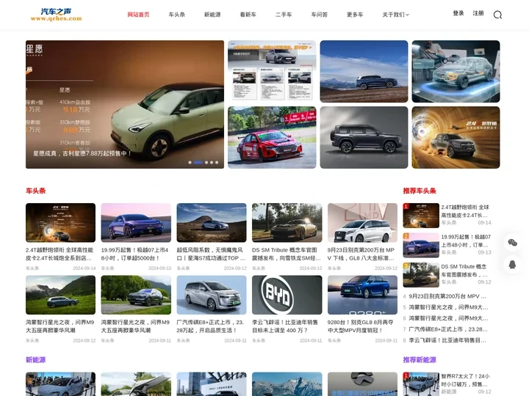Open the 更多车 nav item
This screenshot has height=396, width=529.
coord(355,15)
